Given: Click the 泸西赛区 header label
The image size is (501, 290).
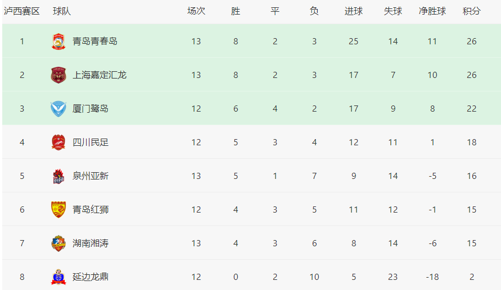Looking at the screenshot, I should point(22,11).
